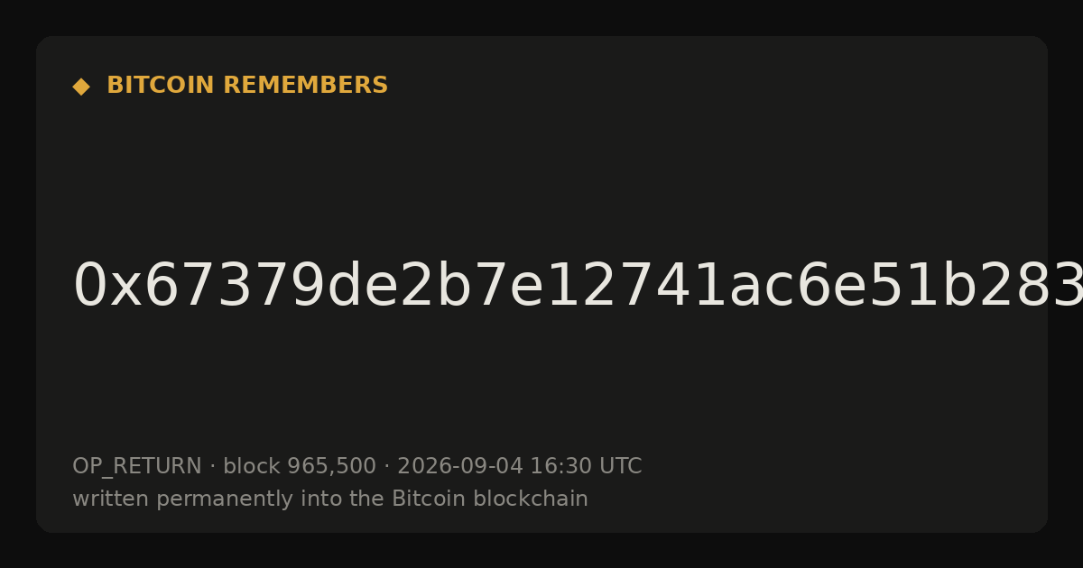Click the words Bitcoin blockchain in the footer

pyautogui.click(x=490, y=499)
